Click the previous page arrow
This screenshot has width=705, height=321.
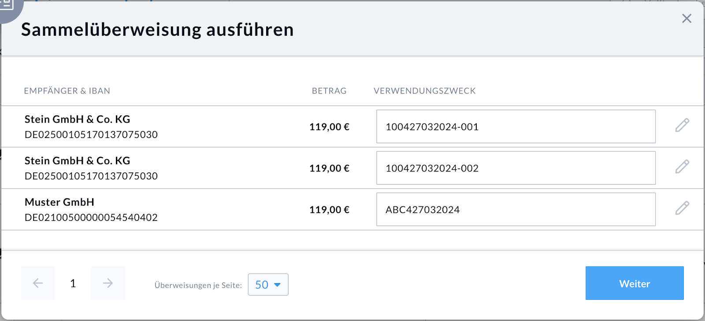point(37,283)
